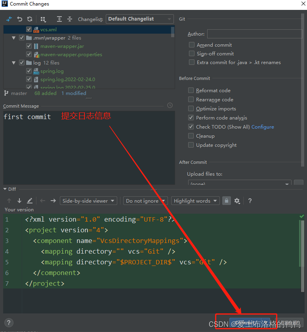Viewport: 307px width, 332px height.
Task: Toggle the .mvn\wrapper folder checkbox
Action: 22,38
